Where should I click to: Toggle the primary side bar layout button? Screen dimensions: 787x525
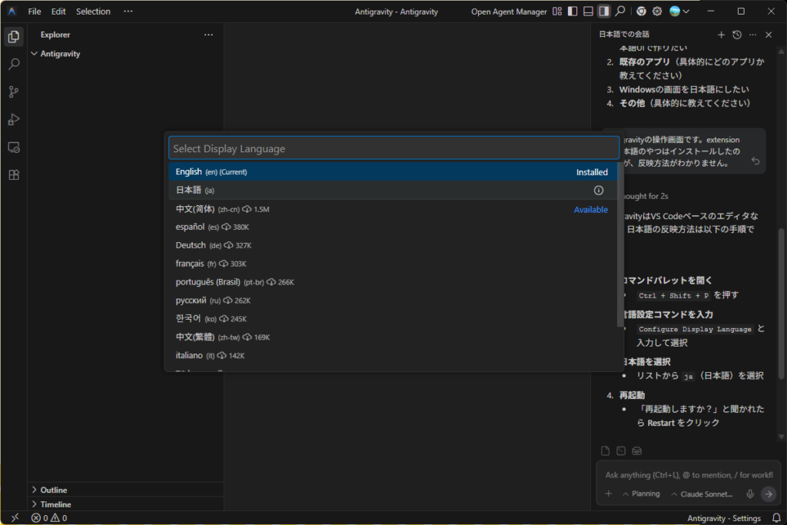(572, 12)
